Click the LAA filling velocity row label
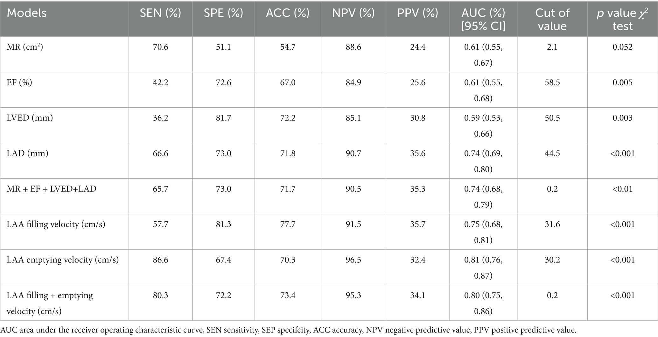The image size is (658, 337). click(56, 224)
